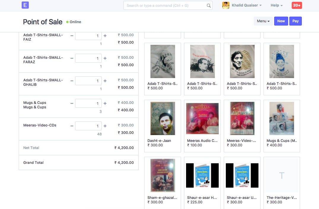
Task: Click the Net Total amount ₹ 4,200.00
Action: [x=124, y=148]
